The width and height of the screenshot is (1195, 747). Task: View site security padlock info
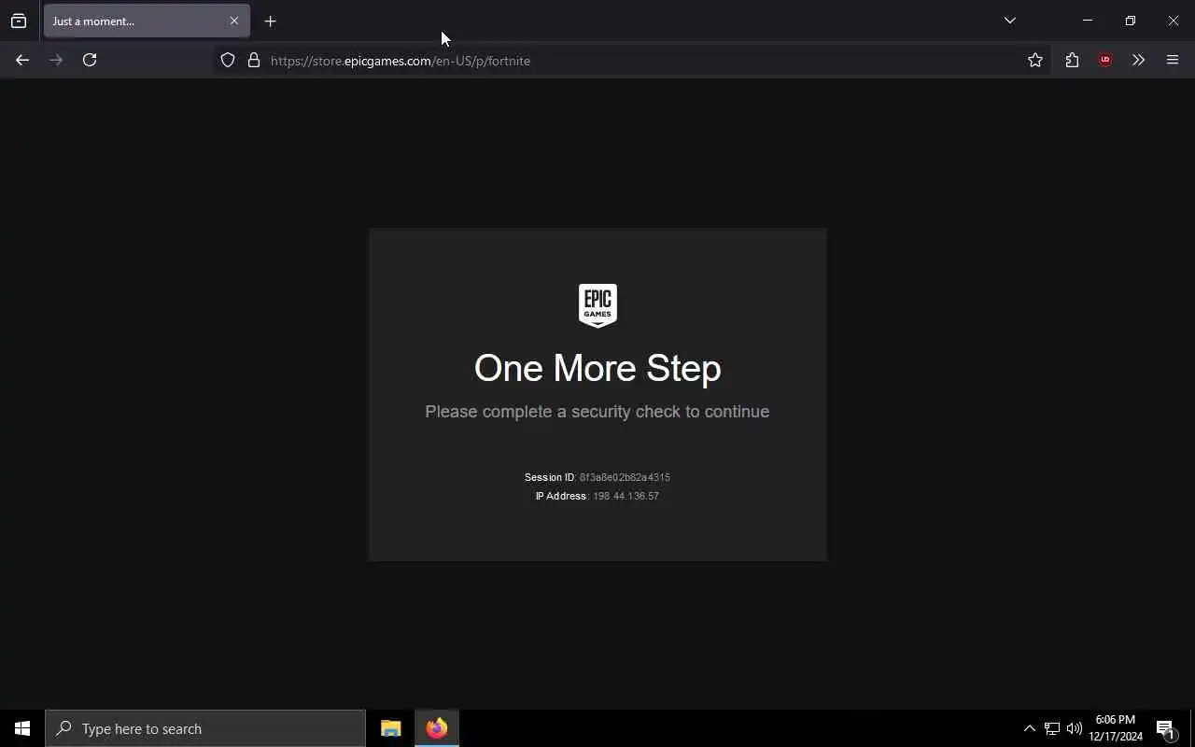pos(254,60)
